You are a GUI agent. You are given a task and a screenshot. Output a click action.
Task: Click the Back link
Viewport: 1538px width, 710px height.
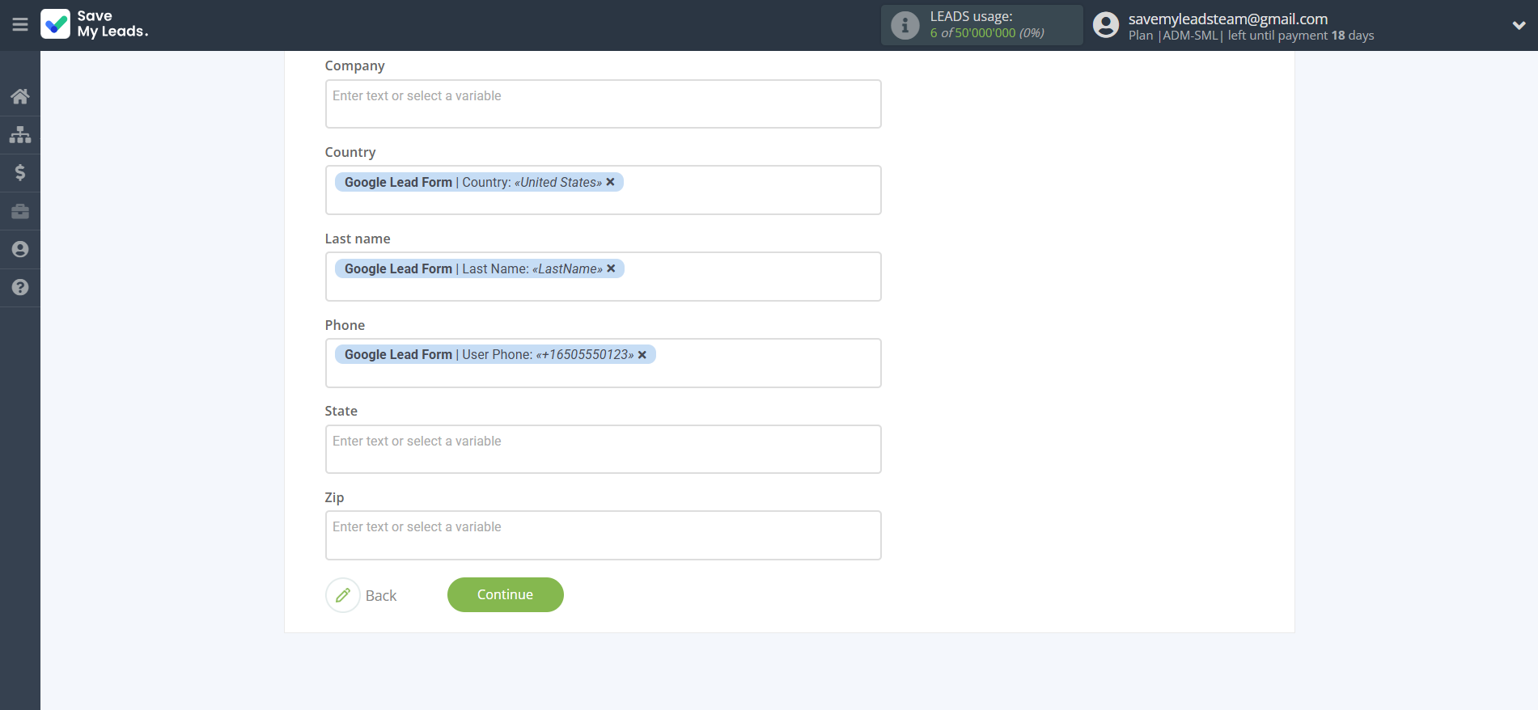381,596
